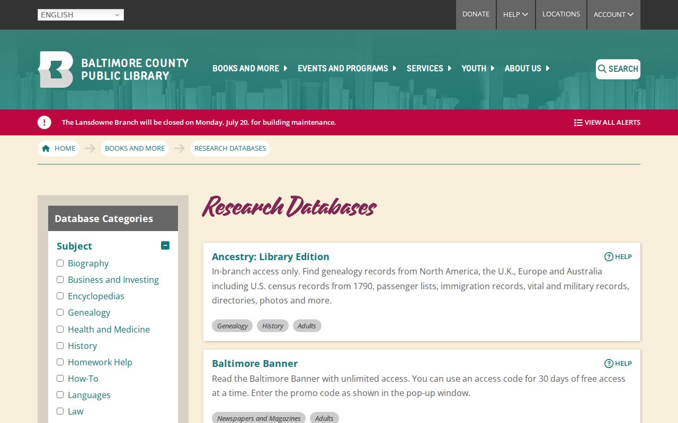This screenshot has width=678, height=423.
Task: Check the Encyclopedias checkbox
Action: pos(60,296)
